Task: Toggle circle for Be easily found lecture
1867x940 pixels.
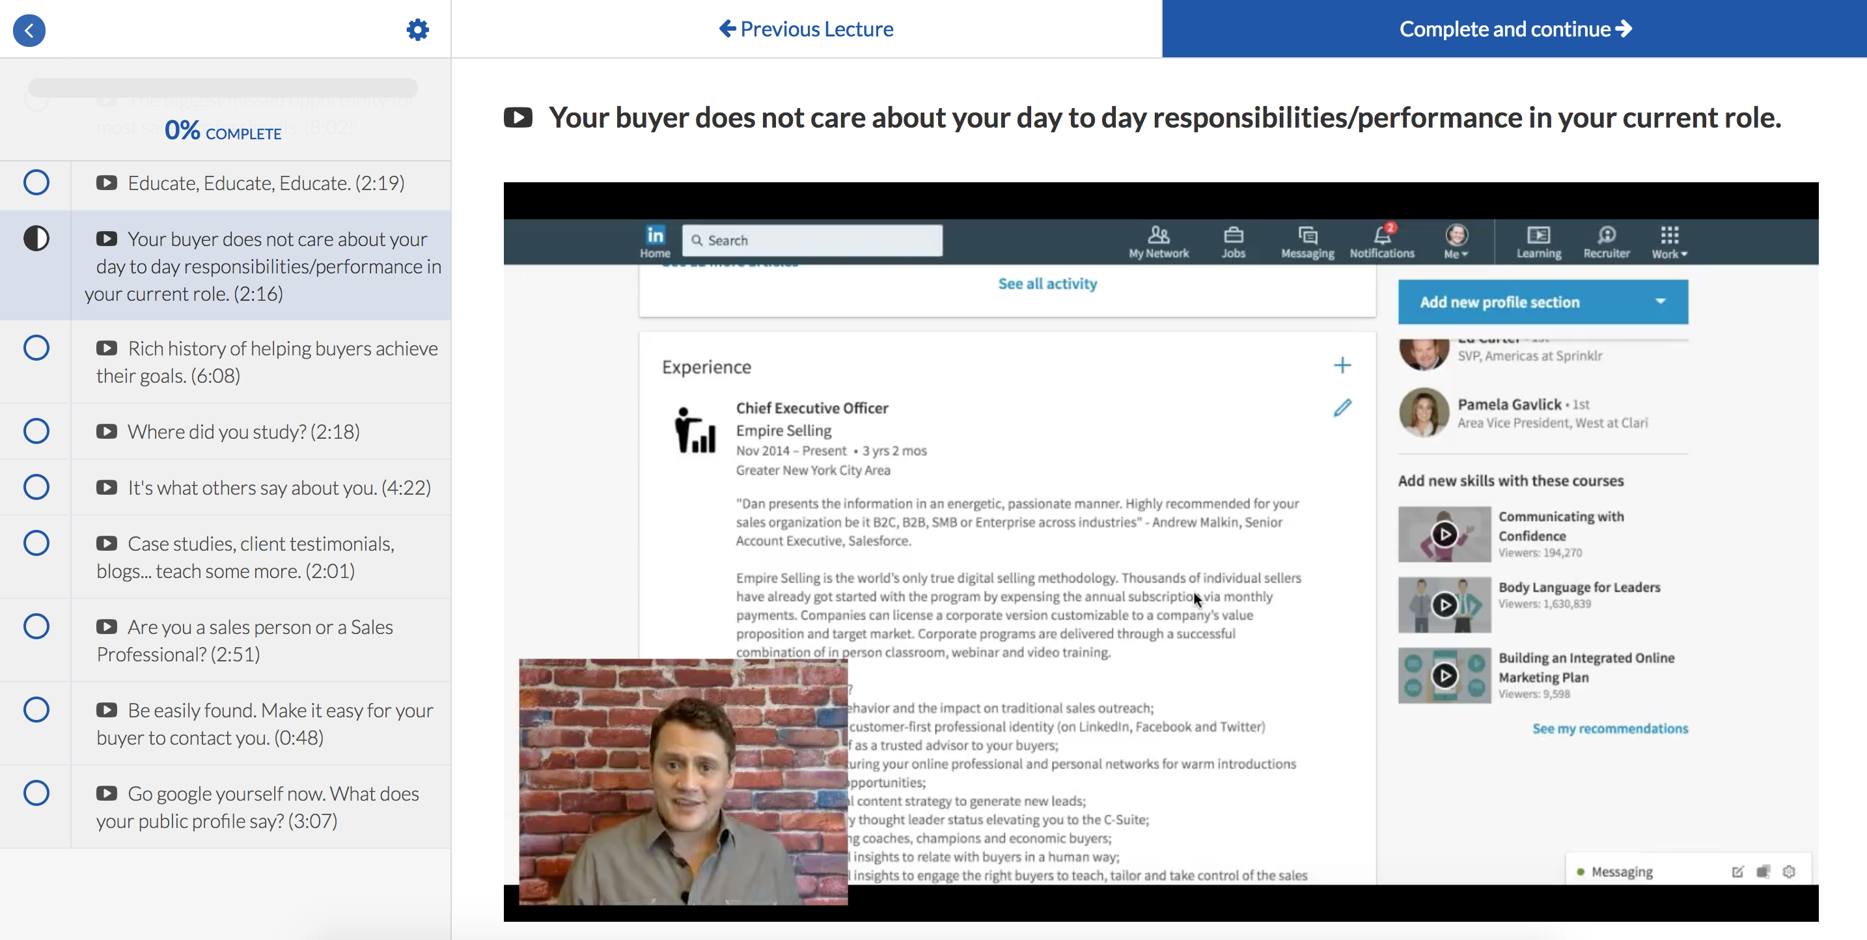Action: 36,710
